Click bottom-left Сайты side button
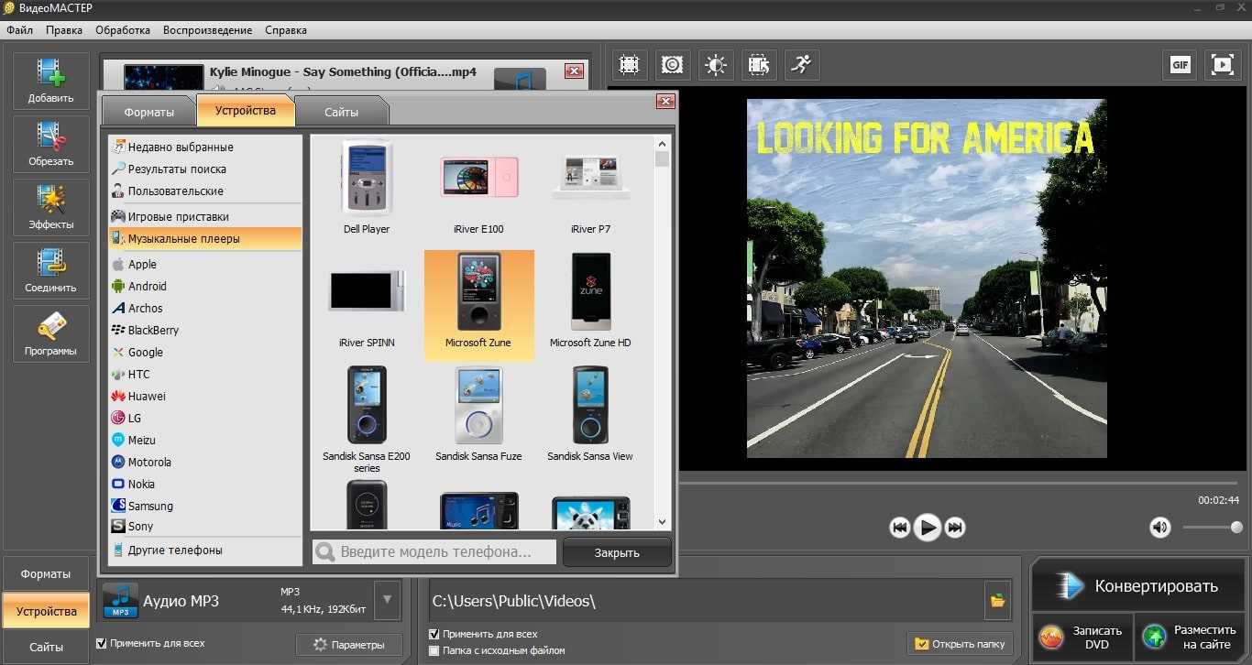1252x665 pixels. tap(46, 647)
